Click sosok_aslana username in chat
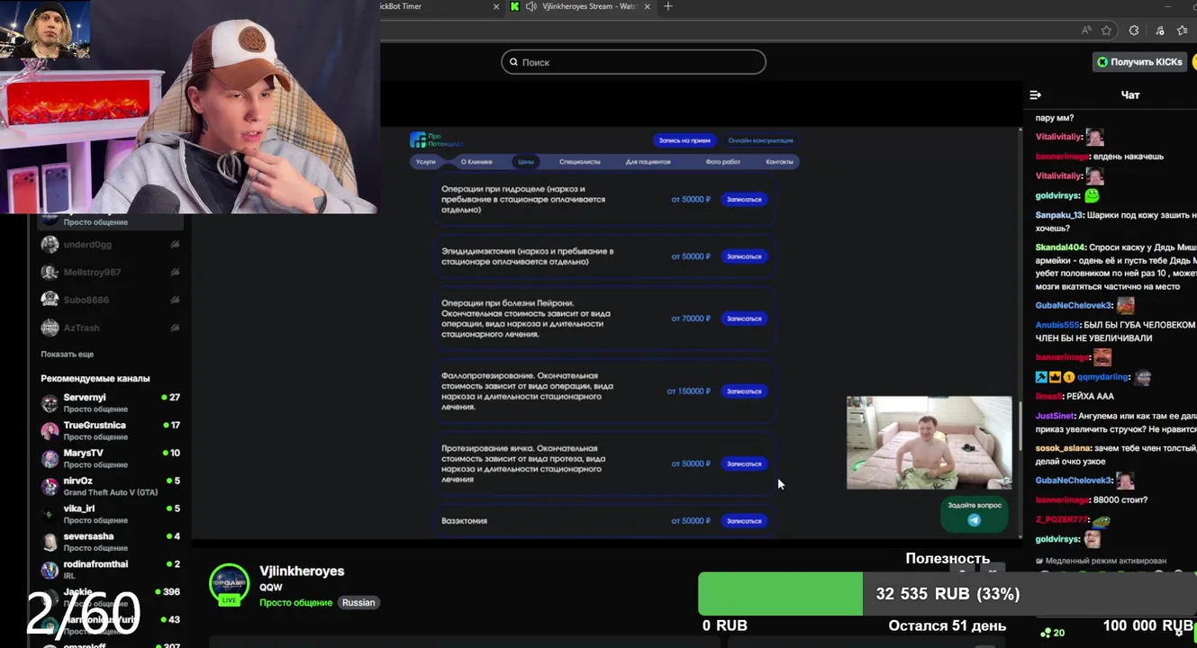Screen dimensions: 1197x648 click(1063, 448)
